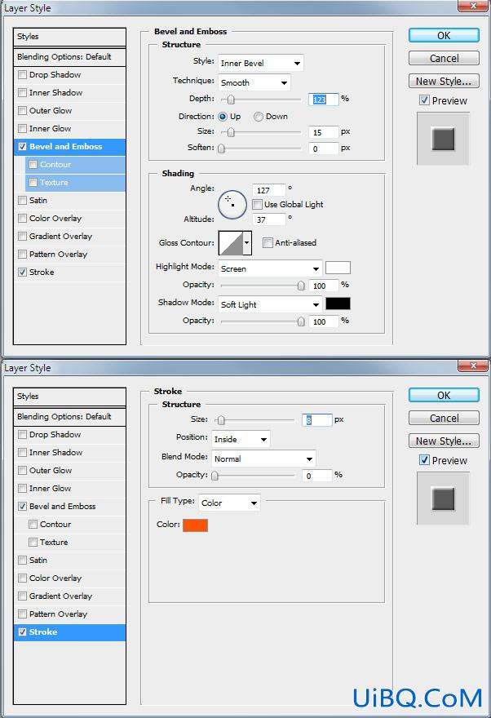Select Gradient Overlay in Stroke dialog list

69,596
